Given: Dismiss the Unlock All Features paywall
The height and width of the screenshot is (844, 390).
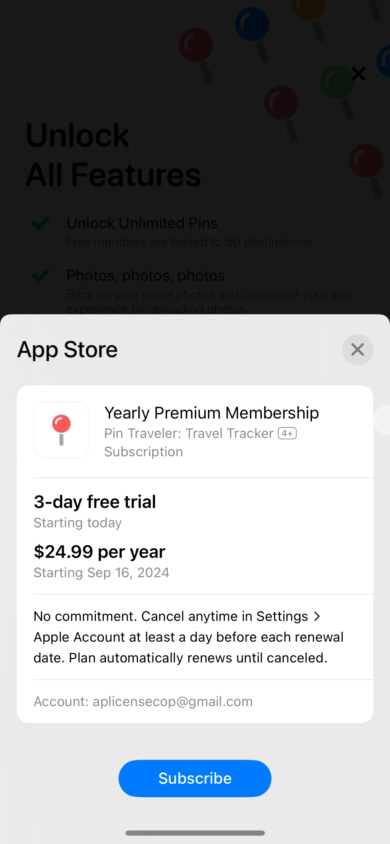Looking at the screenshot, I should [358, 74].
